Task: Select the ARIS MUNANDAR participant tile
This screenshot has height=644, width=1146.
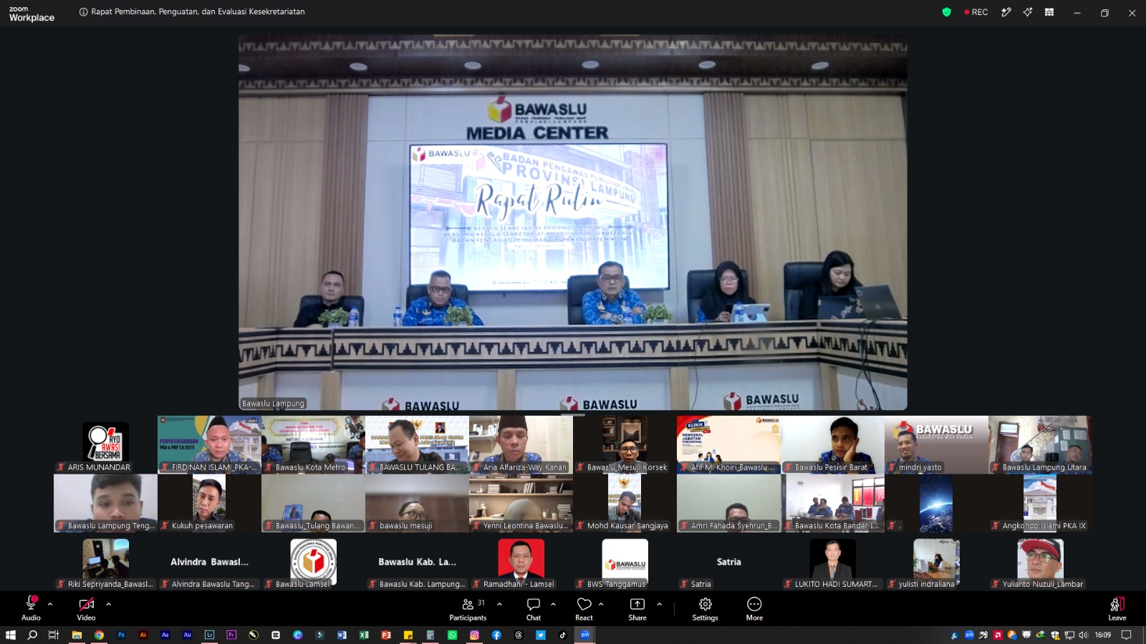Action: [106, 445]
